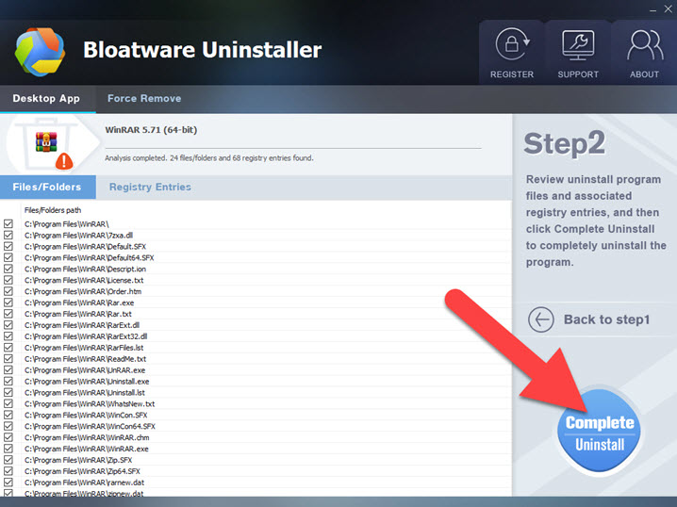Uncheck the Default64.SFX checkbox
Image resolution: width=677 pixels, height=507 pixels.
pyautogui.click(x=8, y=257)
